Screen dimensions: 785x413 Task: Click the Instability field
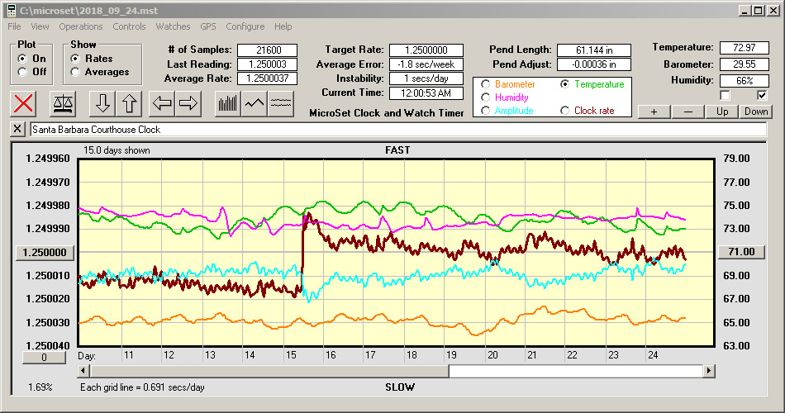click(426, 78)
